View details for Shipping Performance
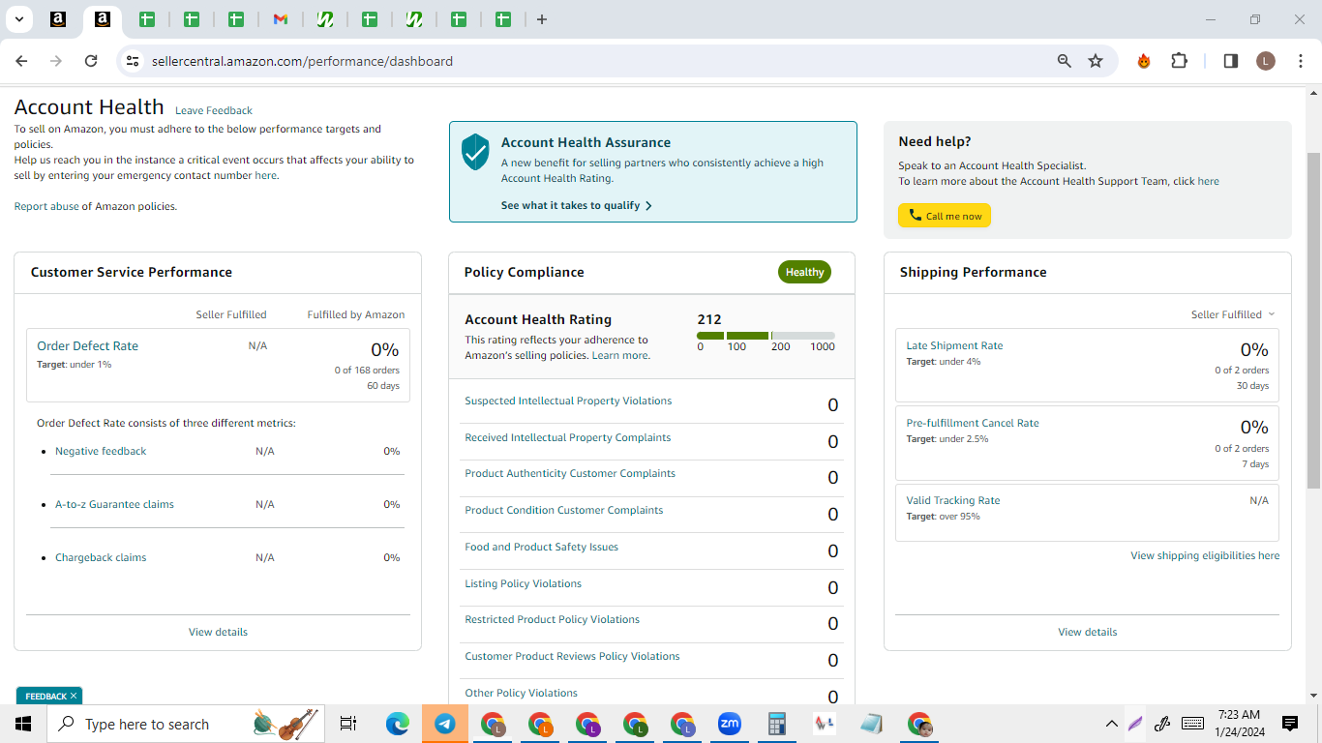 (1088, 632)
